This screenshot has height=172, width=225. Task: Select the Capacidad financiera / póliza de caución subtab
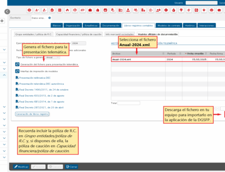click(x=79, y=35)
